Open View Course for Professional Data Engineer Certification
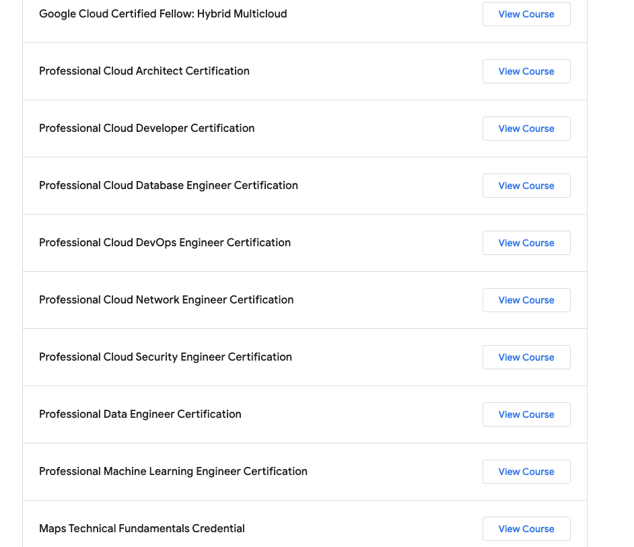 coord(526,414)
